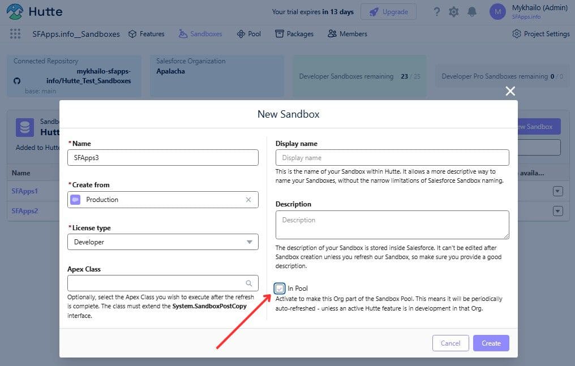Switch to the Sandboxes tab

[200, 34]
